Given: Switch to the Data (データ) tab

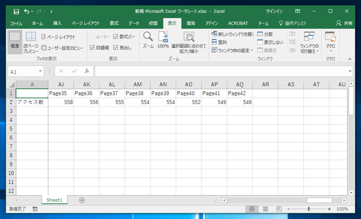Looking at the screenshot, I should [134, 23].
